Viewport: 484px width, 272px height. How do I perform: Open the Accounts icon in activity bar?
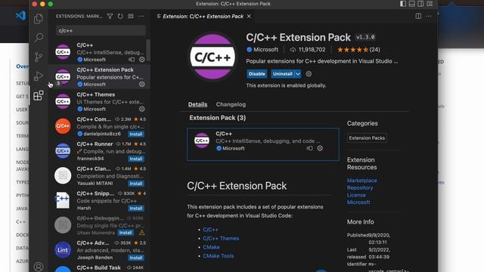coord(39,267)
